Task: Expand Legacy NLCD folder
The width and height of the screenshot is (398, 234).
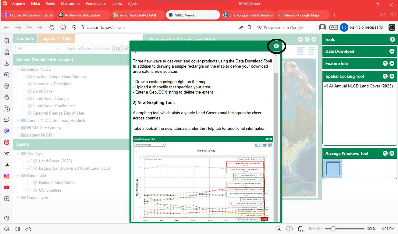Action: pos(18,135)
